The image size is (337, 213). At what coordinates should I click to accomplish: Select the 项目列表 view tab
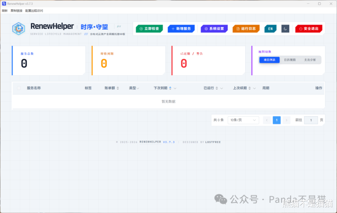click(x=270, y=60)
